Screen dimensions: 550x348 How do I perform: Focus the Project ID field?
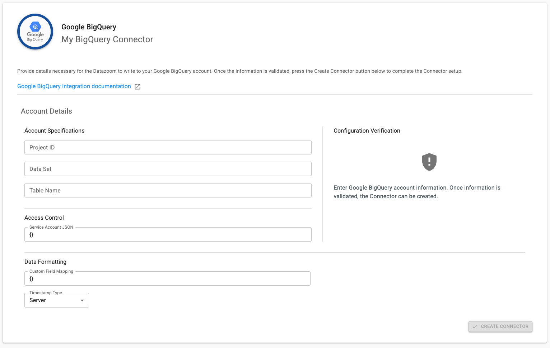[x=168, y=147]
